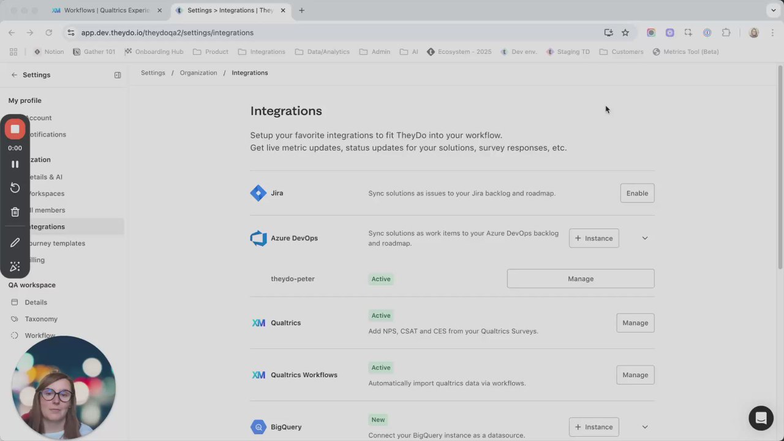Open the browser tab list dropdown

pyautogui.click(x=773, y=10)
